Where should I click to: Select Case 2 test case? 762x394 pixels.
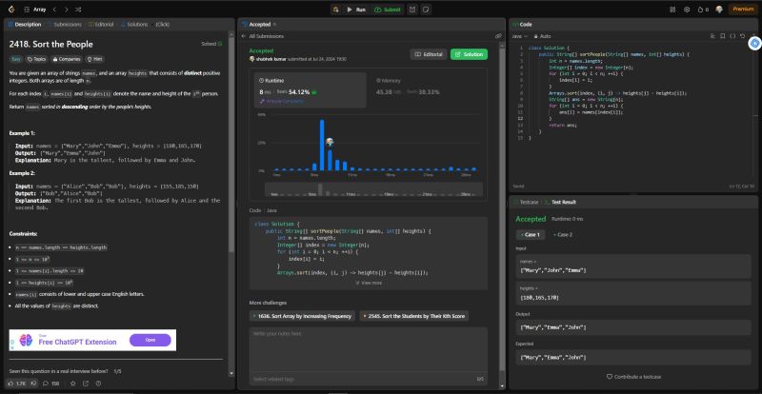(x=564, y=234)
